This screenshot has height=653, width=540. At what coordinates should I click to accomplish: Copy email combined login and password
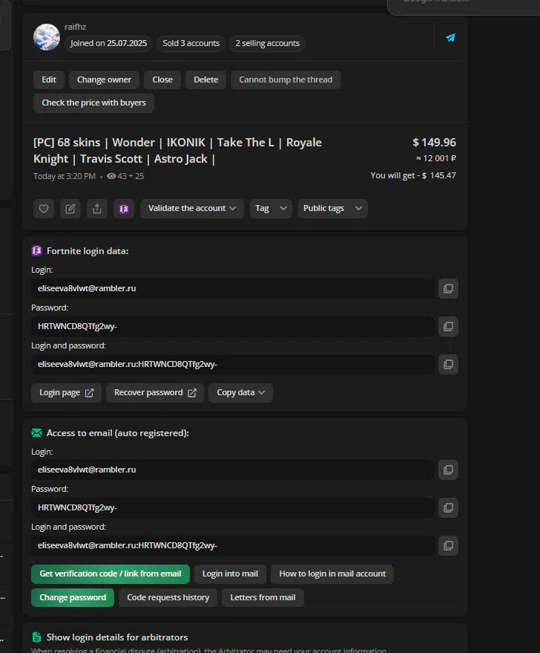point(448,545)
